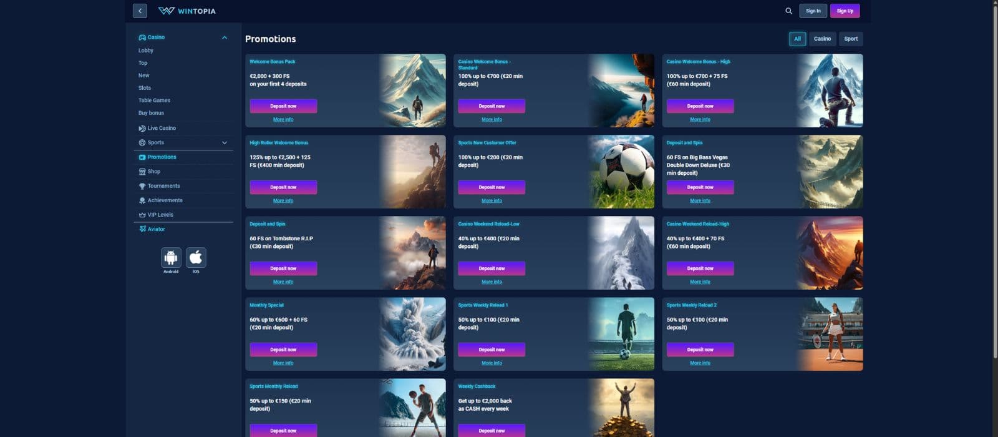
Task: Filter promotions by Sport tab
Action: pyautogui.click(x=851, y=39)
